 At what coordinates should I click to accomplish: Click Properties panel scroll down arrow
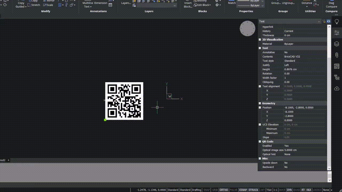tap(329, 169)
